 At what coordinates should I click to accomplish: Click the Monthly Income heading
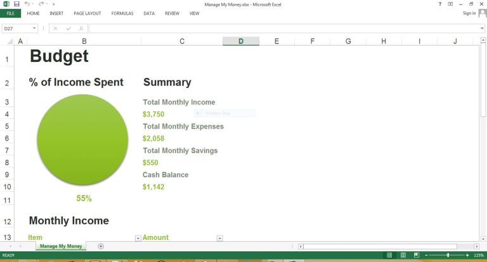point(69,220)
